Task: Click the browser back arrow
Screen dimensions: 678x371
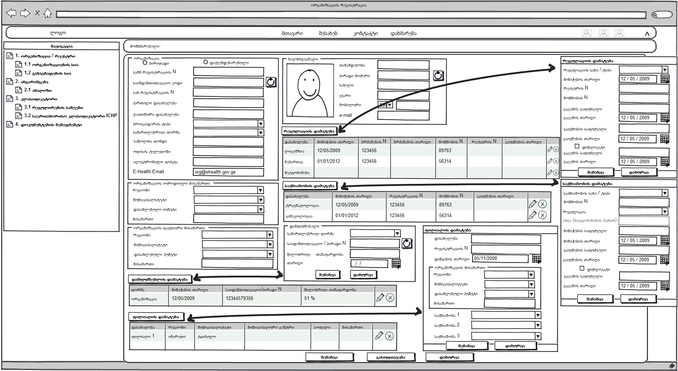Action: [11, 14]
